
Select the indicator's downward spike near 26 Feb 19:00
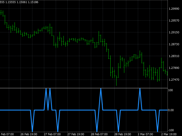coord(32,121)
